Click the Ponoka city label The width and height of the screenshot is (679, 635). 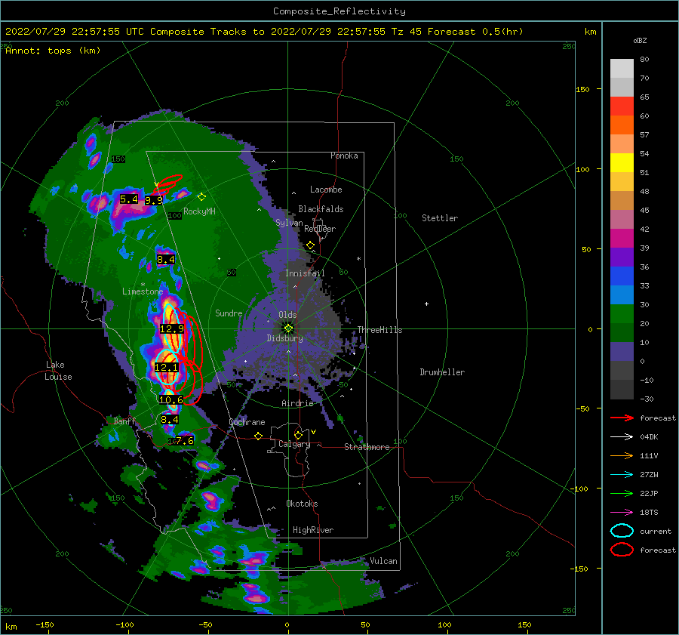[x=344, y=156]
